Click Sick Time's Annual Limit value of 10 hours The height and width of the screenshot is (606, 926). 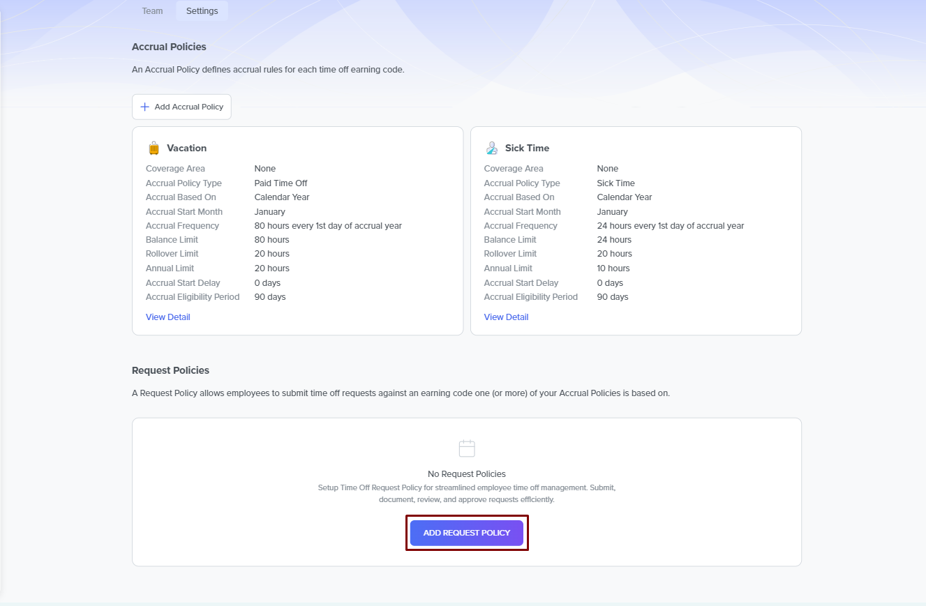click(x=613, y=268)
